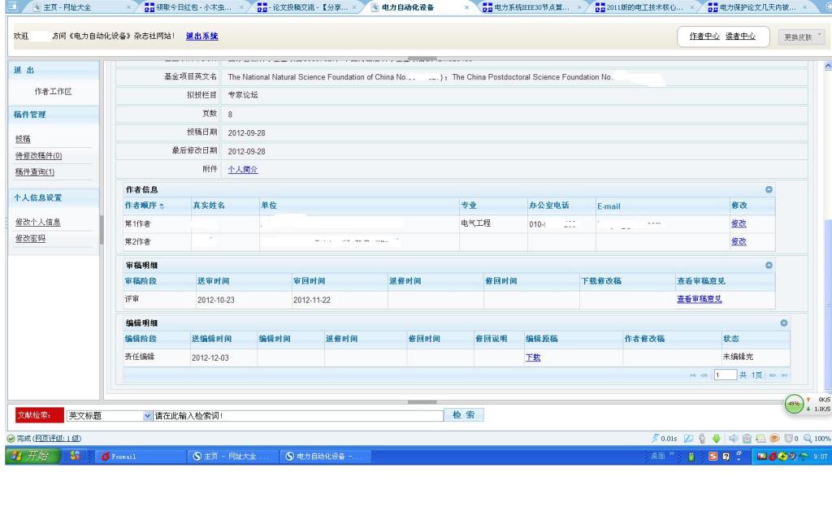Switch to the 电力系统IEEE30节点算 tab
Image resolution: width=832 pixels, height=520 pixels.
pos(531,7)
